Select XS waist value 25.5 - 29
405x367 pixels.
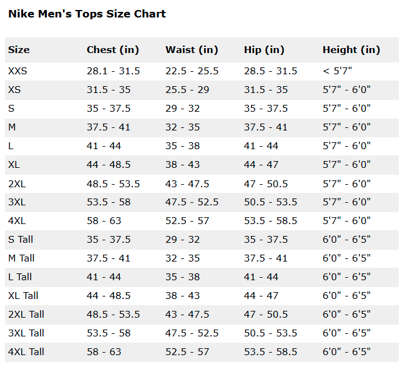tap(187, 90)
